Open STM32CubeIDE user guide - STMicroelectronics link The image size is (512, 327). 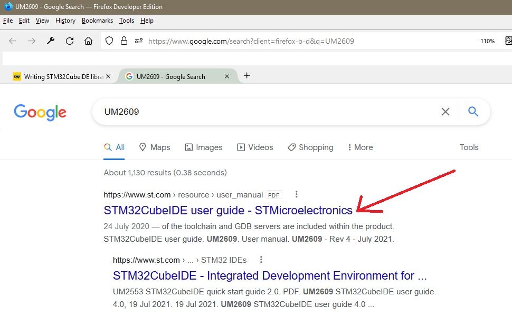point(228,211)
